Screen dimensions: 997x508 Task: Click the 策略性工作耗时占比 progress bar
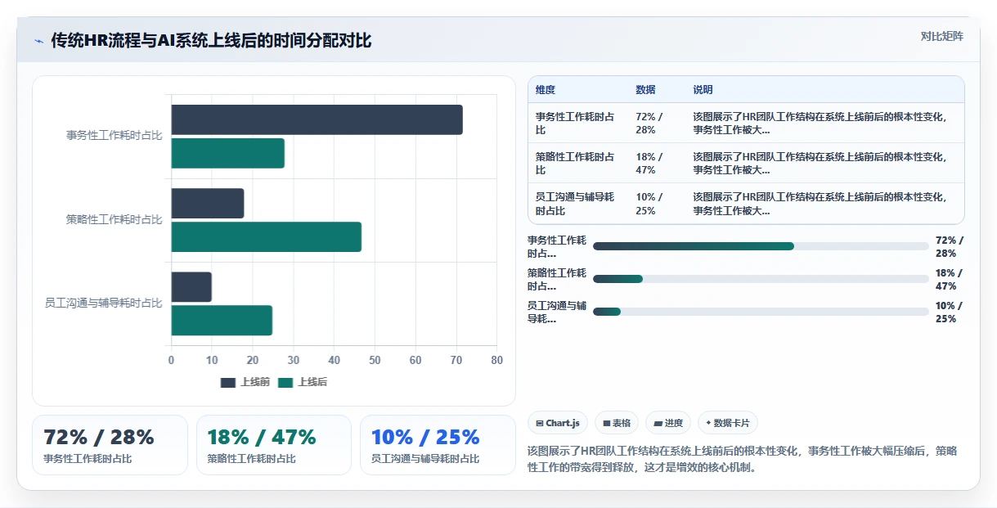[761, 279]
